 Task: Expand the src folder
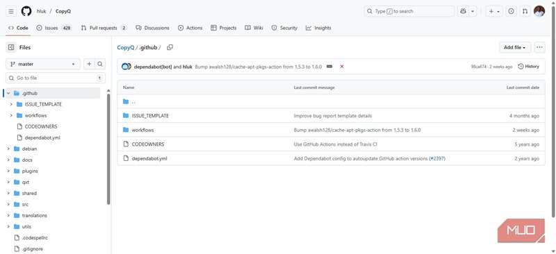point(8,205)
